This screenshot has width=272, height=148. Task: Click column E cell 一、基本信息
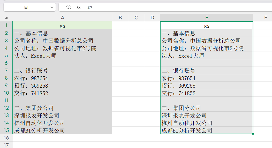(x=207, y=33)
